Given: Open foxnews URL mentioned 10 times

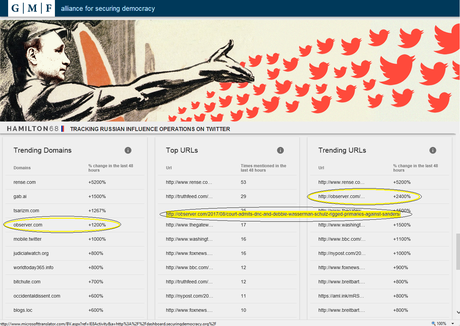Looking at the screenshot, I should tap(189, 310).
